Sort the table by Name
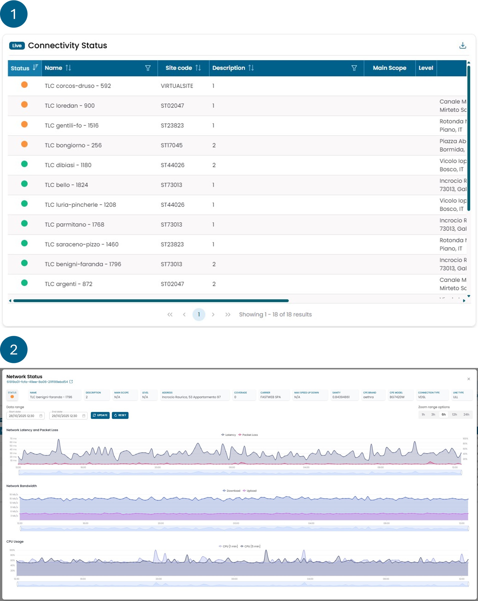The height and width of the screenshot is (601, 478). [x=68, y=68]
